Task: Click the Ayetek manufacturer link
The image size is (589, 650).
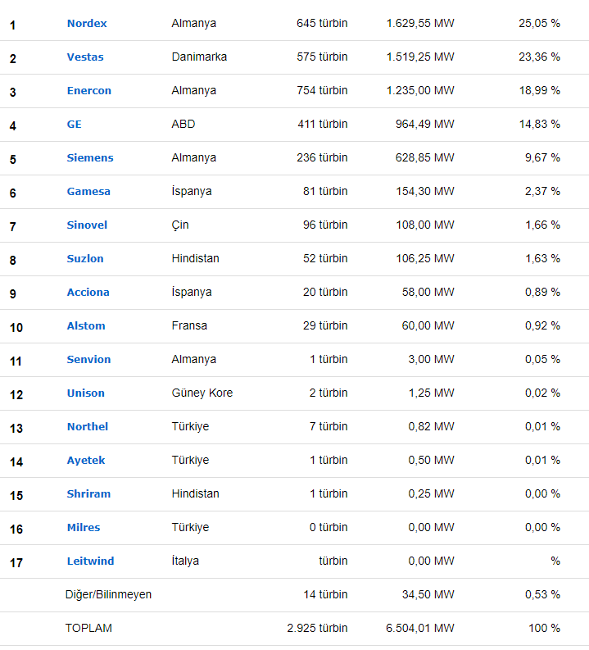Action: pyautogui.click(x=86, y=461)
